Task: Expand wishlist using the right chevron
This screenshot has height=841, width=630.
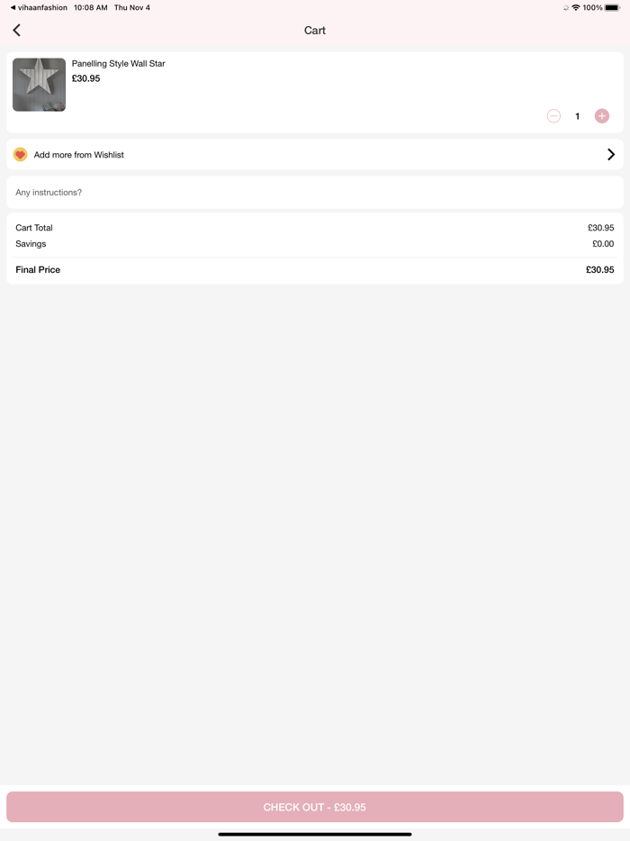Action: [611, 155]
